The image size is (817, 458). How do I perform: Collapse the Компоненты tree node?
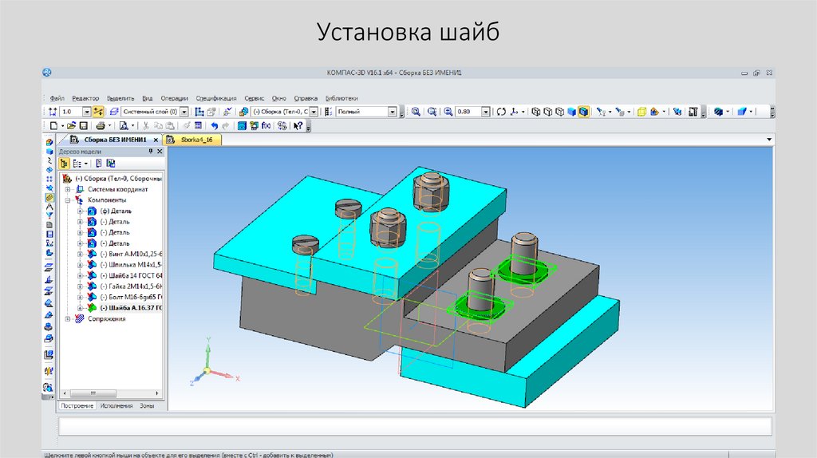[68, 200]
